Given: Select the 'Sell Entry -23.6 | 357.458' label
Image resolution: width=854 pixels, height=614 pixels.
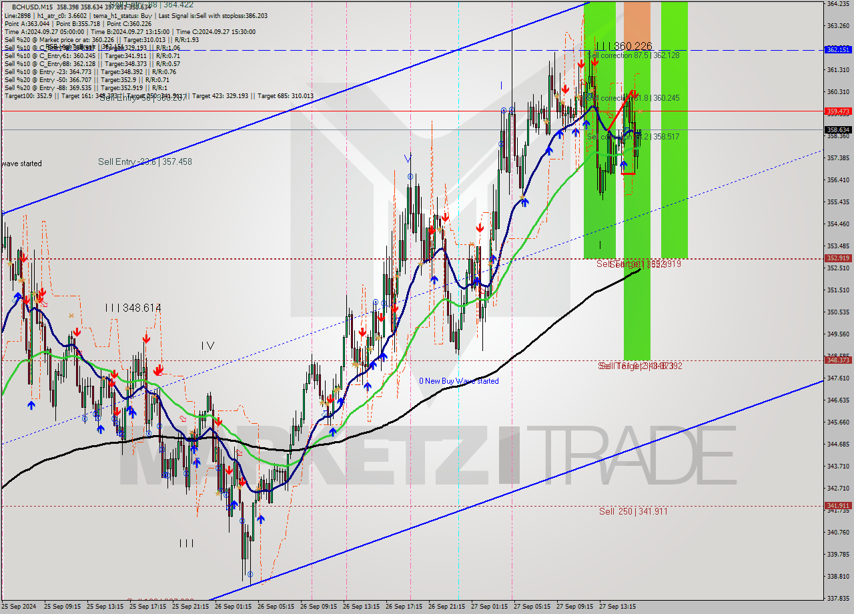Looking at the screenshot, I should [x=145, y=162].
